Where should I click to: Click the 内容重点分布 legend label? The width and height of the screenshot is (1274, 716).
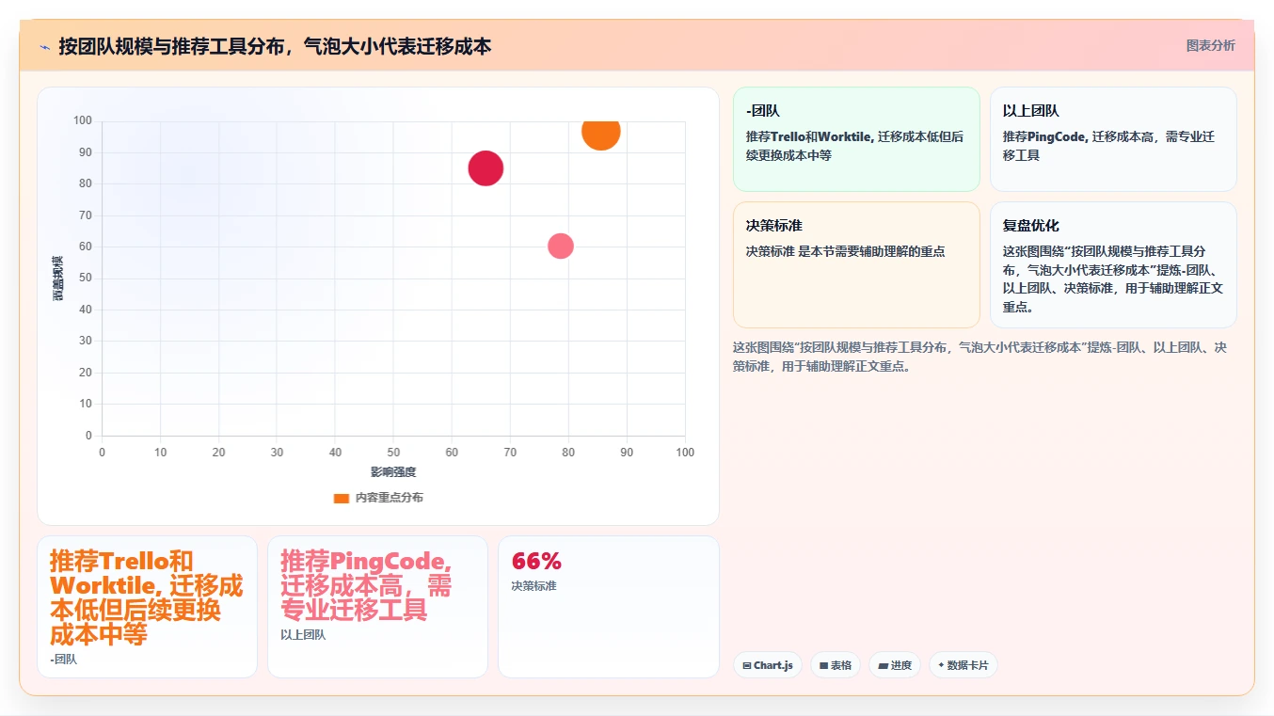(390, 498)
